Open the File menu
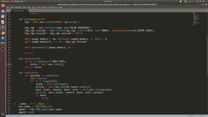Image resolution: width=208 pixels, height=117 pixels. (8, 7)
